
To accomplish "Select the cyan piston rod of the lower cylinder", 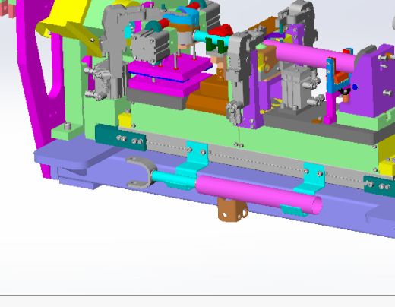I will (x=173, y=178).
